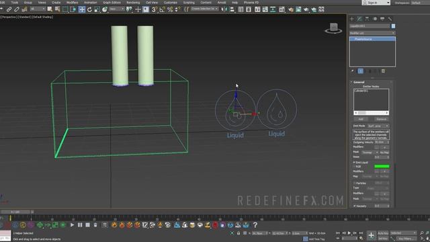Image resolution: width=430 pixels, height=242 pixels.
Task: Click the green RGB color swatch
Action: tap(382, 166)
